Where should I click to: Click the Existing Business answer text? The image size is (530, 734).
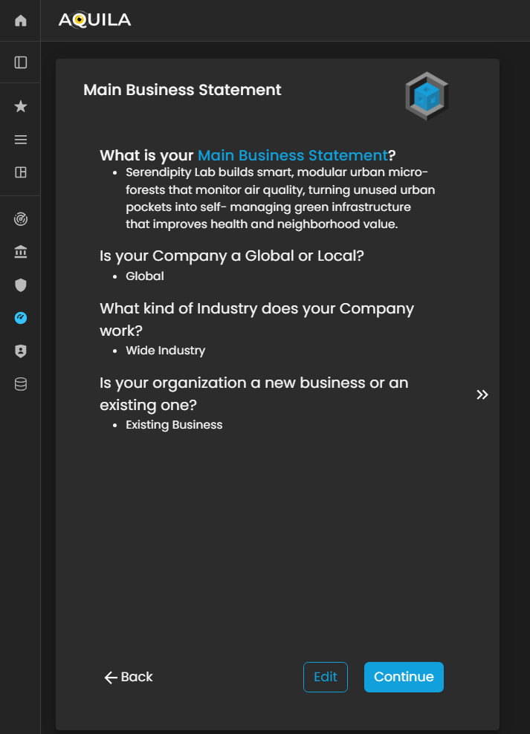click(174, 425)
